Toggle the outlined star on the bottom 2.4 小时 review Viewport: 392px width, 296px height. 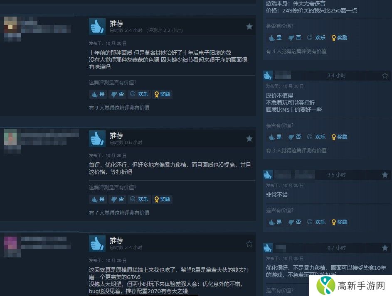coord(249,244)
